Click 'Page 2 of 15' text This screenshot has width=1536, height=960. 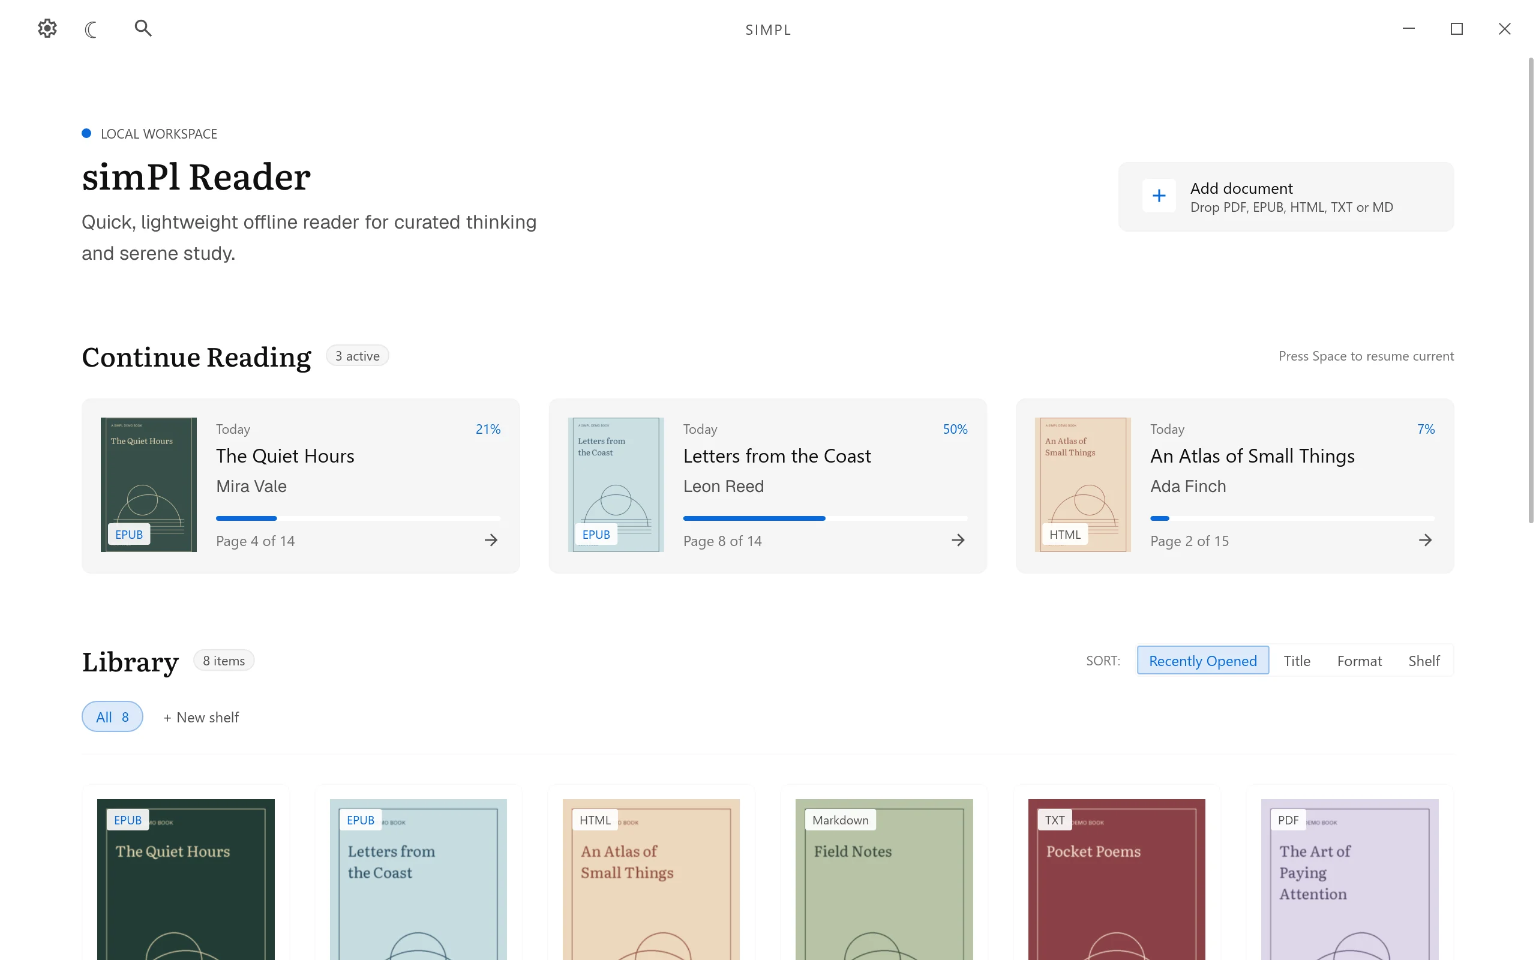click(x=1189, y=541)
